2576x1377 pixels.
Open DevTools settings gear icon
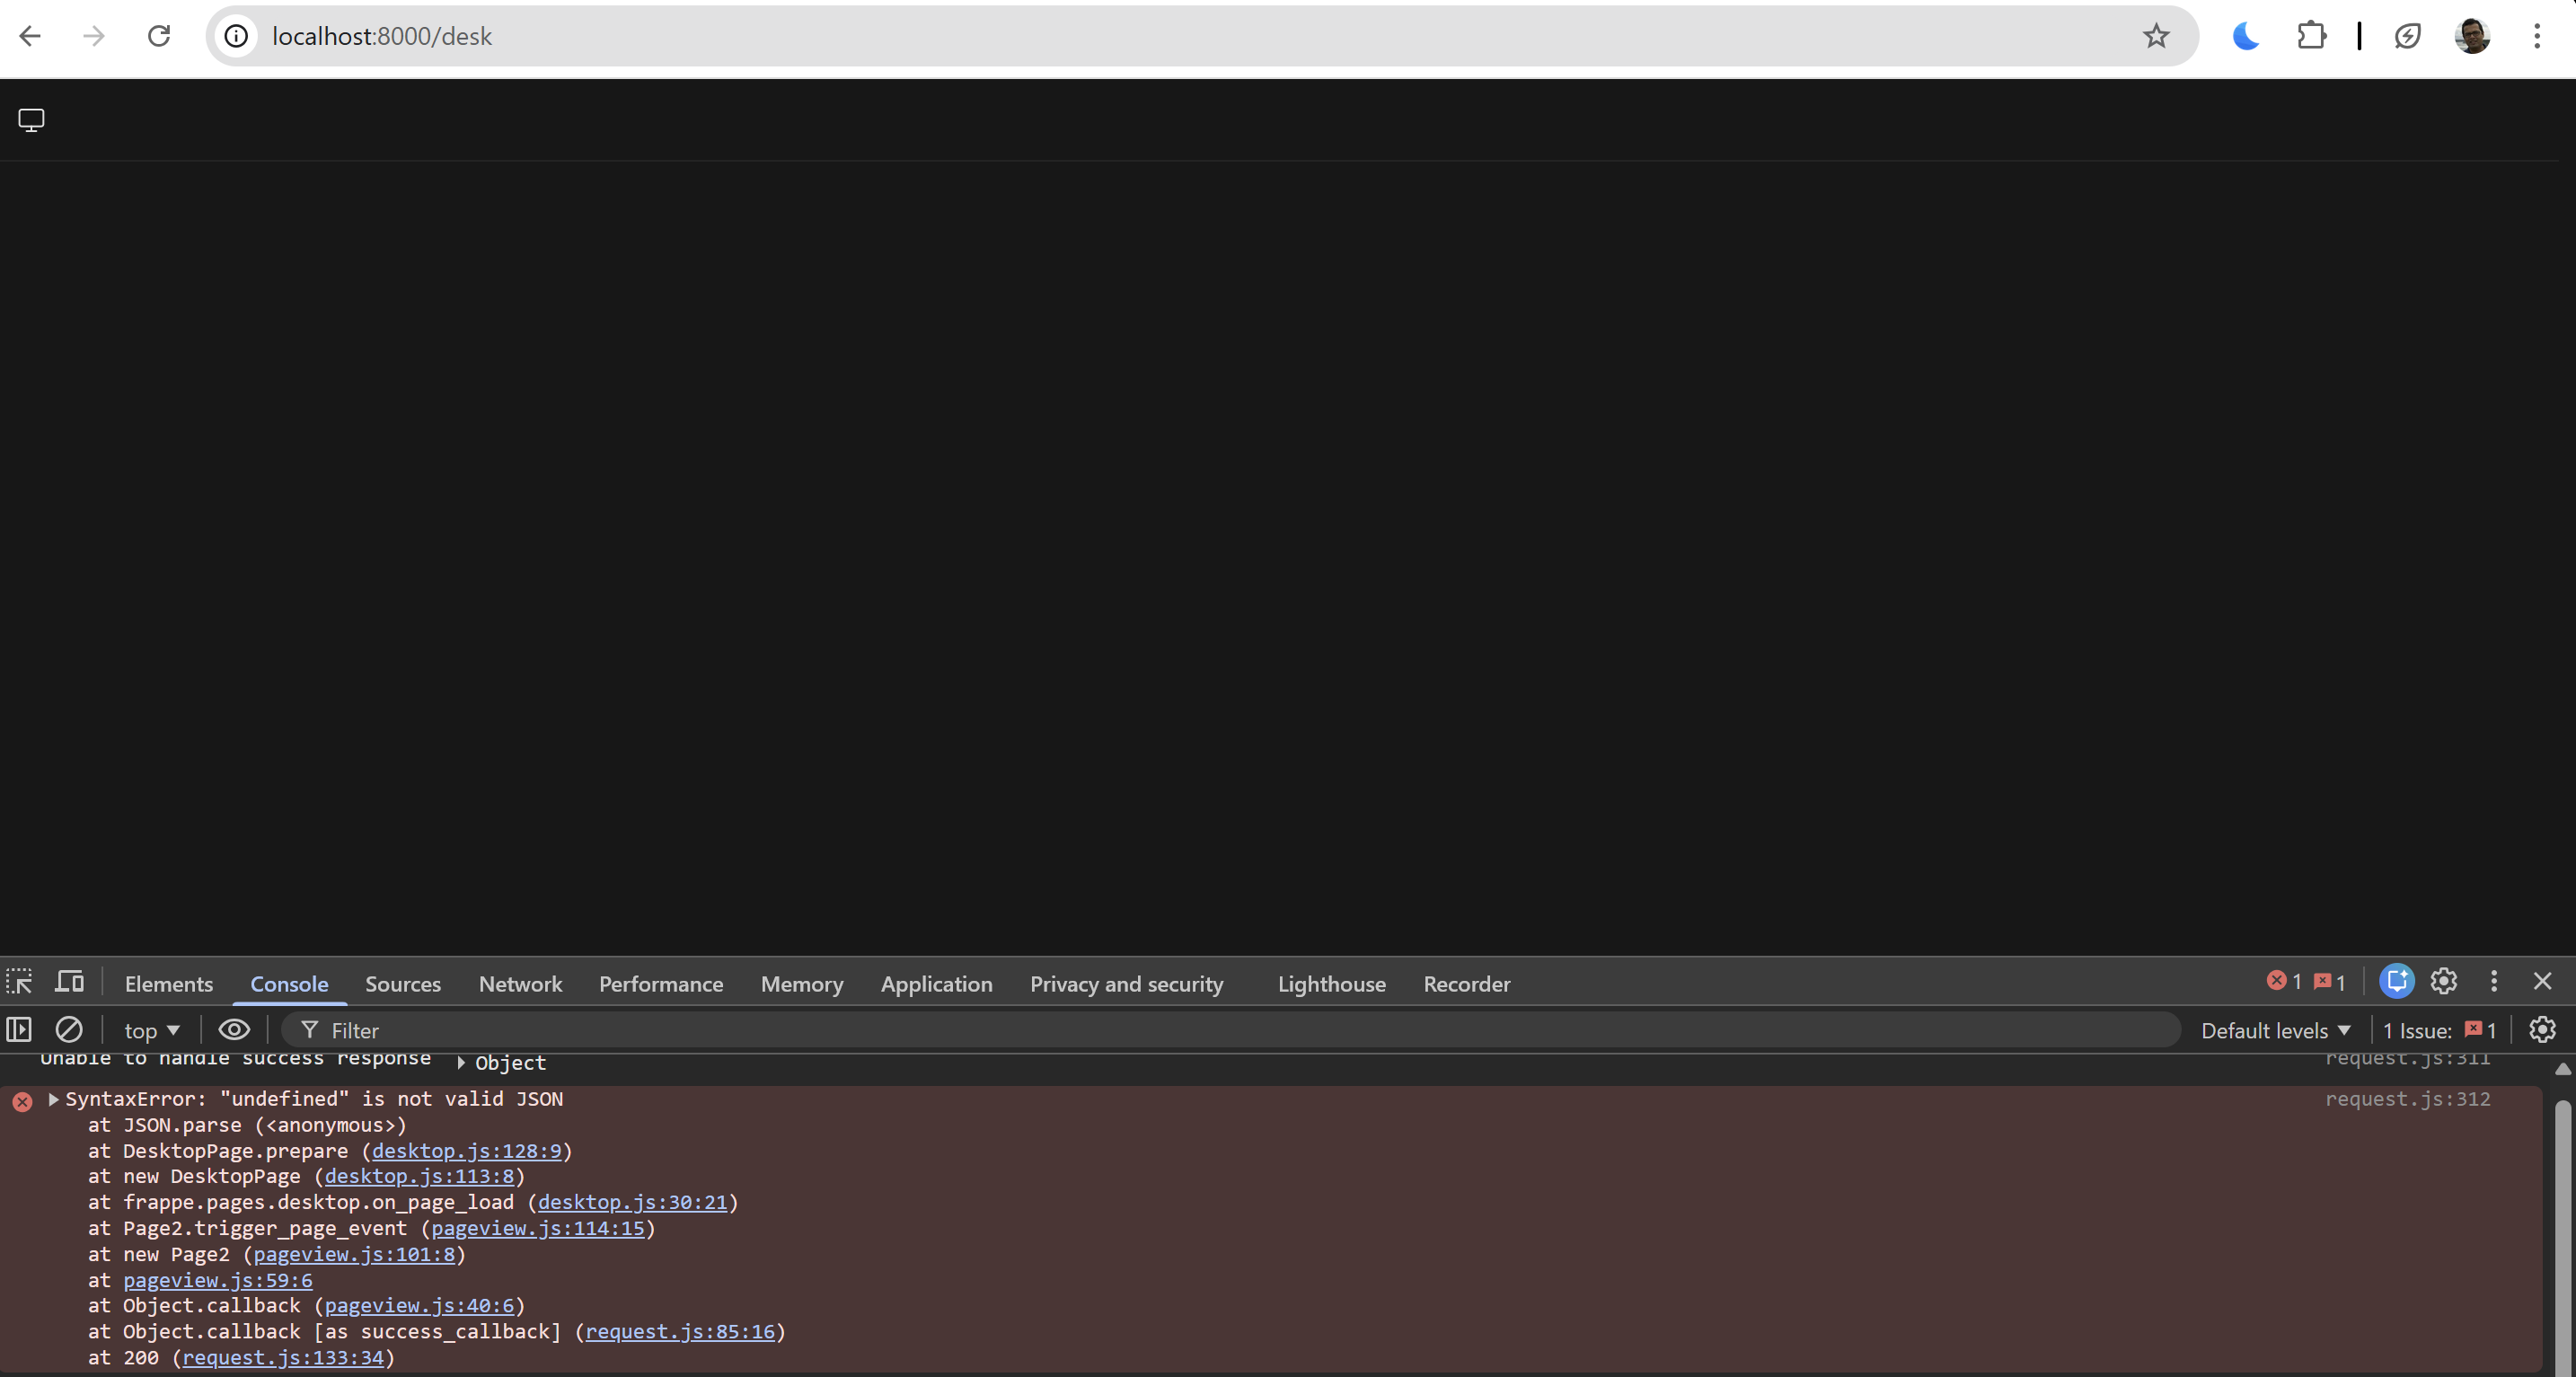[x=2444, y=981]
